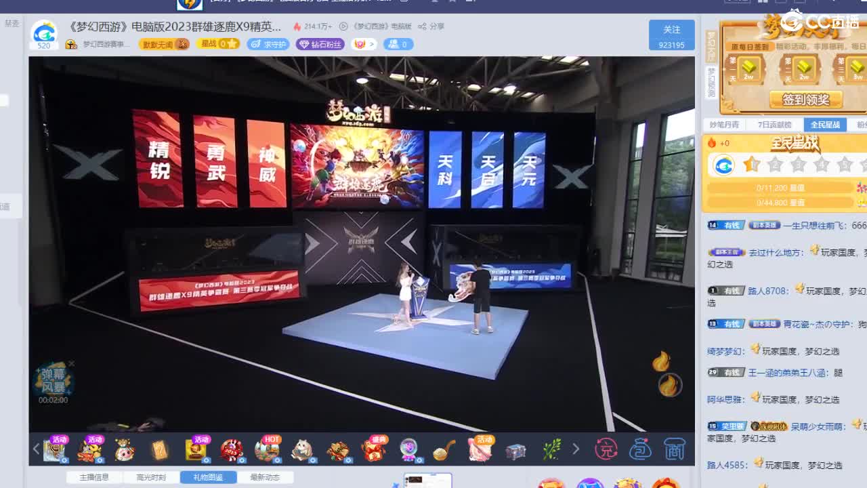Click the first-day 2w gold reward
This screenshot has width=867, height=488.
748,68
